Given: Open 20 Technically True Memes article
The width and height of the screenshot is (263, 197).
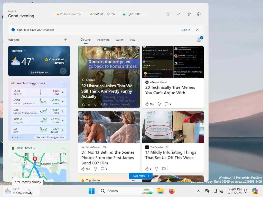Looking at the screenshot, I should (x=170, y=90).
